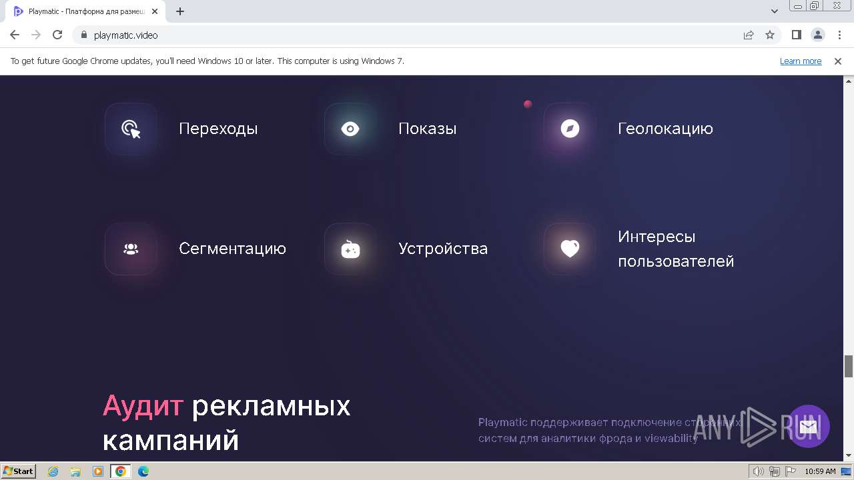
Task: Click the Интересы пользователей label
Action: 676,249
